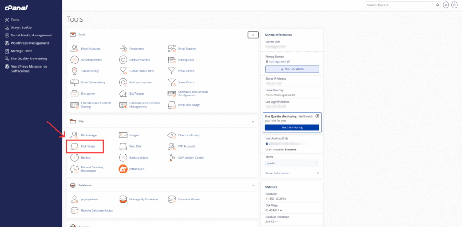The height and width of the screenshot is (227, 462).
Task: Click the '82.45 MB / ∞' disk usage value
Action: click(274, 209)
